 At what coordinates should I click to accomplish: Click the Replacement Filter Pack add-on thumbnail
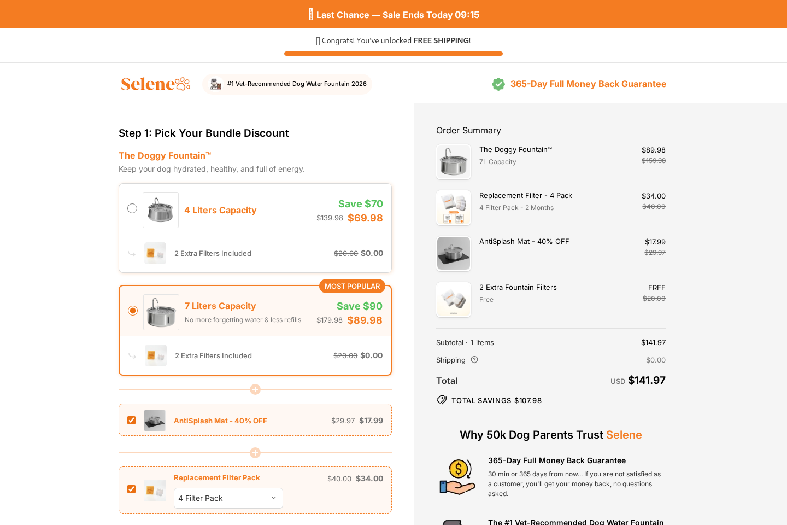point(155,491)
